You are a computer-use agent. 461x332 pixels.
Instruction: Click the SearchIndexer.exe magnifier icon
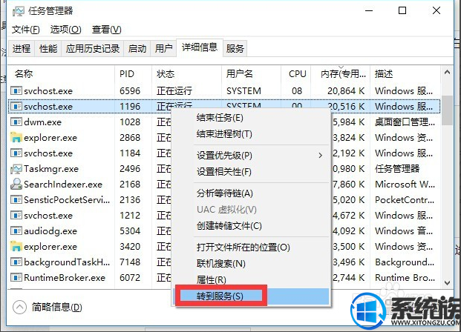[x=16, y=184]
